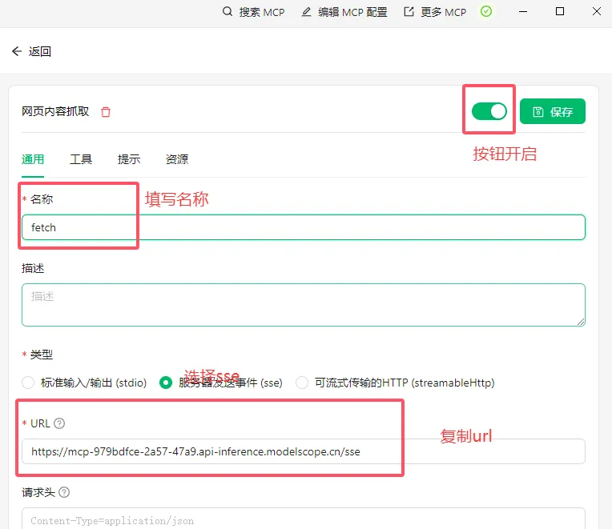
Task: Switch to the 工具 tab
Action: (81, 159)
